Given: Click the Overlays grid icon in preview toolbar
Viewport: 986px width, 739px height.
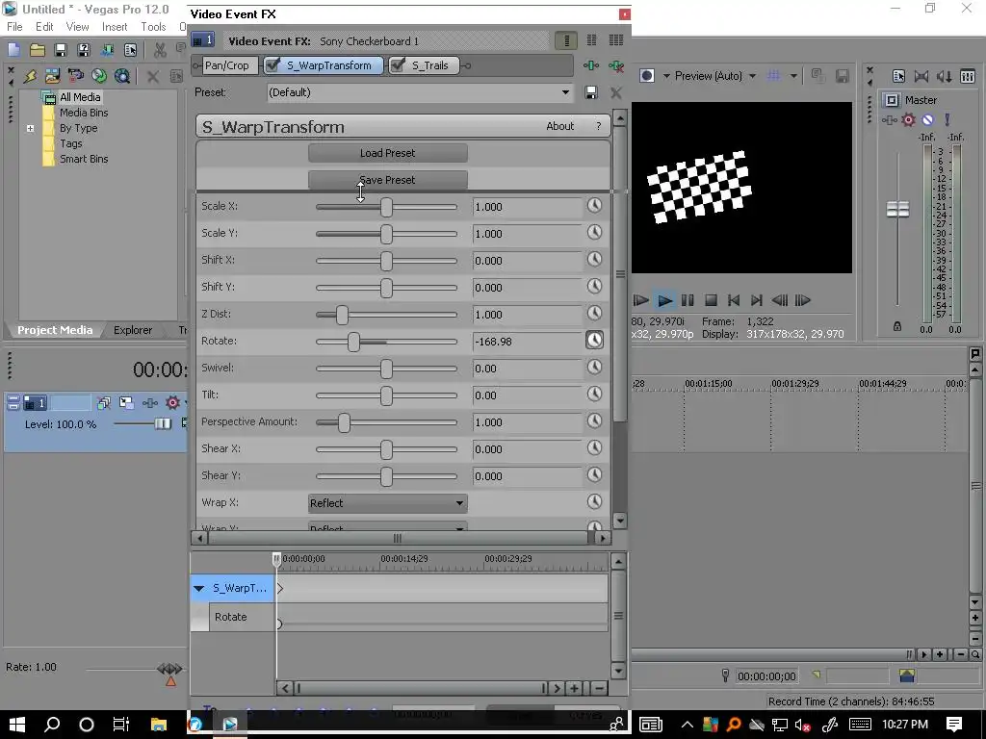Looking at the screenshot, I should 773,75.
